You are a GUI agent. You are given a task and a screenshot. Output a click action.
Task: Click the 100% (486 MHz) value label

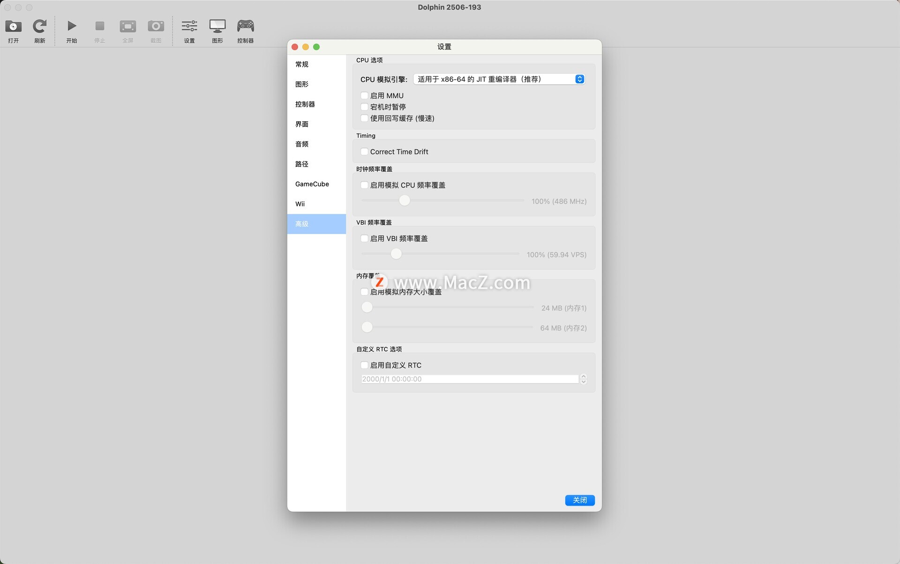pyautogui.click(x=559, y=201)
